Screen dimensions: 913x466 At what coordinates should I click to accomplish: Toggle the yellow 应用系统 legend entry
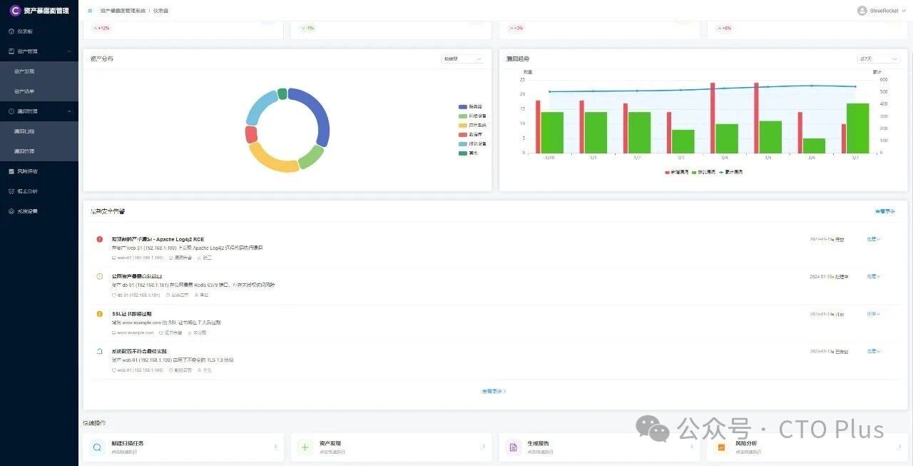(473, 125)
